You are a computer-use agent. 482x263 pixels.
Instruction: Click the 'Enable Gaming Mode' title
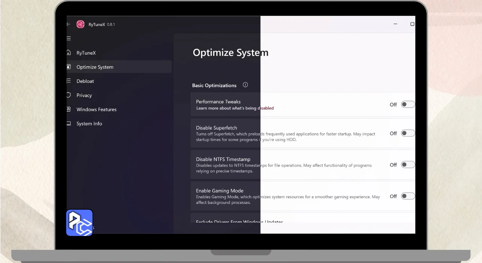pyautogui.click(x=220, y=191)
